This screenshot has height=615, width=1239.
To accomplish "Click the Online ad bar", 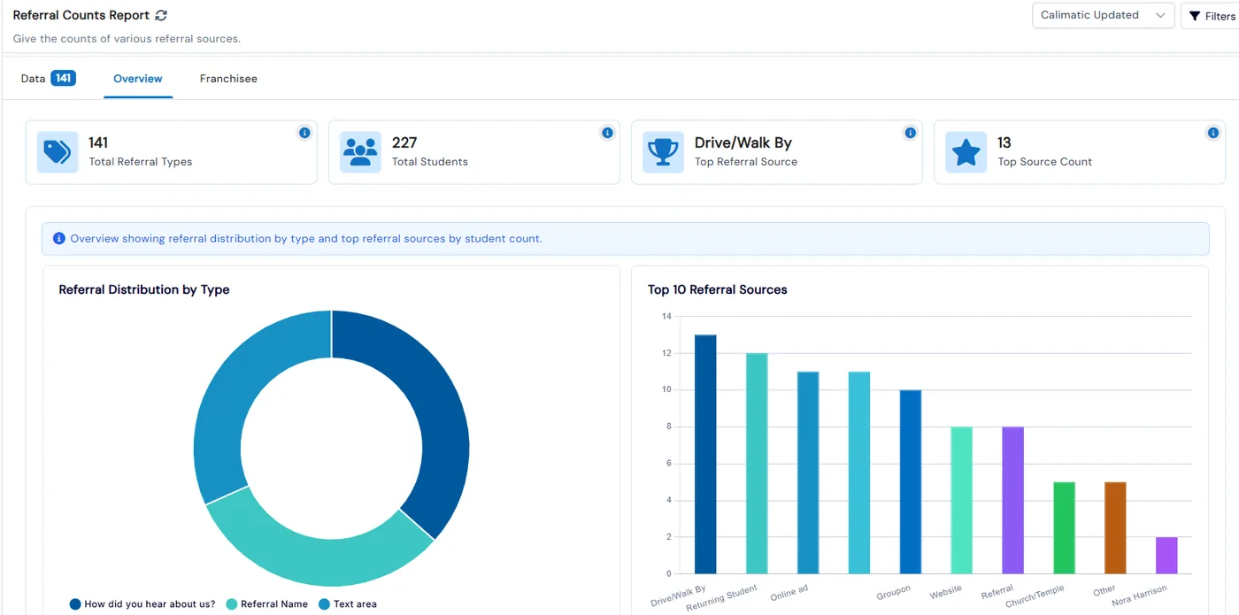I will click(808, 473).
